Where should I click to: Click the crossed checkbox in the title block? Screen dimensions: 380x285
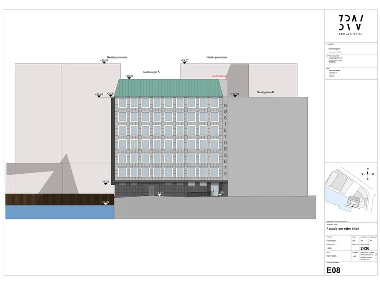[x=376, y=255]
